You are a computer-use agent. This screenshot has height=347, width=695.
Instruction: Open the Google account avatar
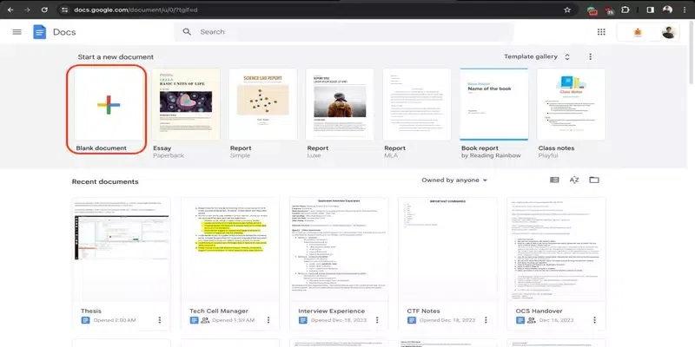[668, 32]
